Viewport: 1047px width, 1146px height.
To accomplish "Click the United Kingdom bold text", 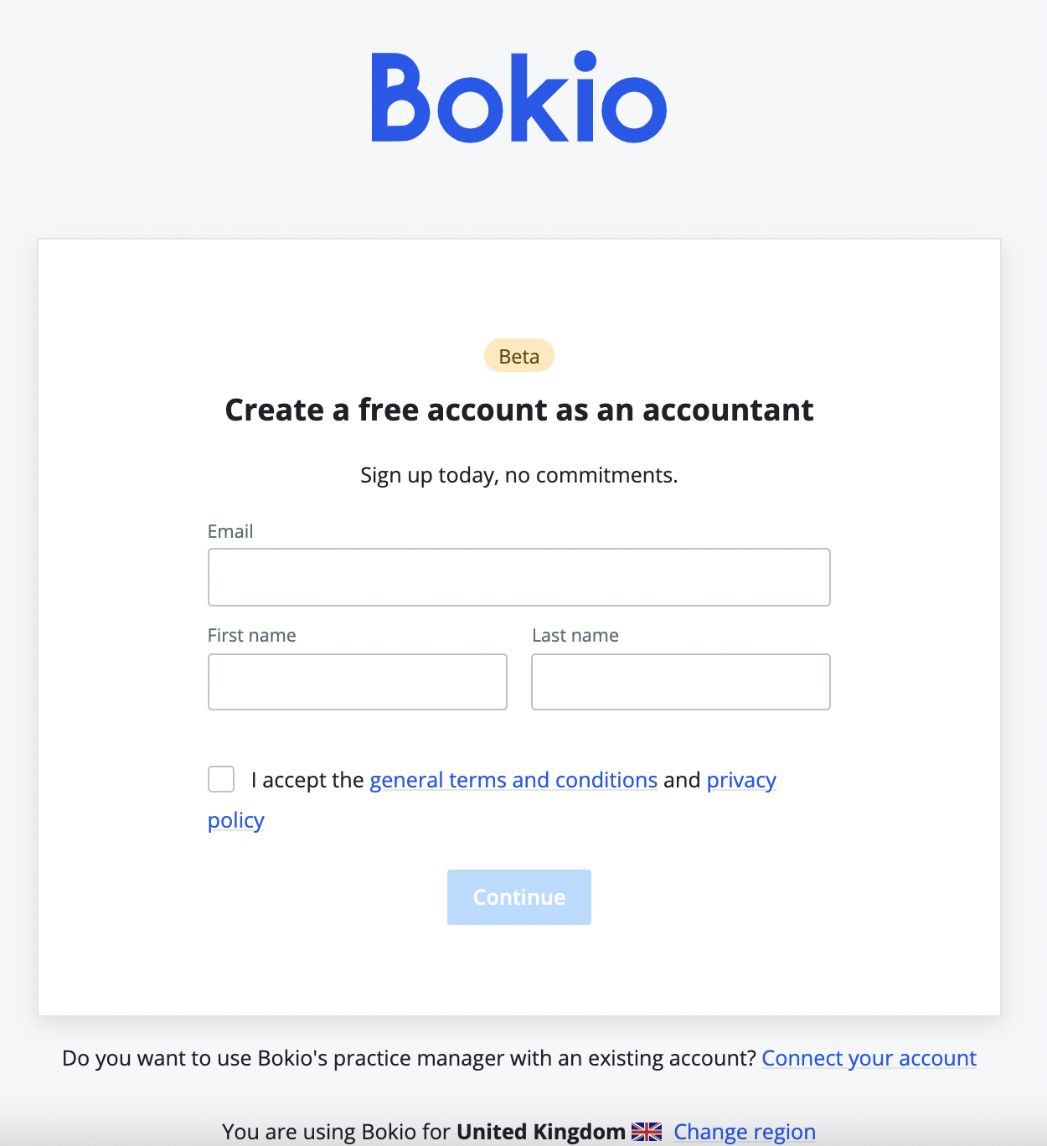I will coord(540,1131).
